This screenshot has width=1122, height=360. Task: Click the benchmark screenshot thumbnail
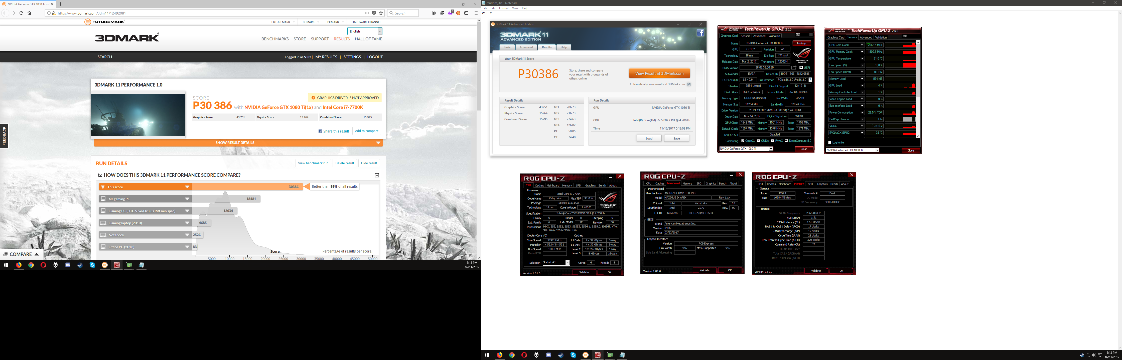[138, 115]
